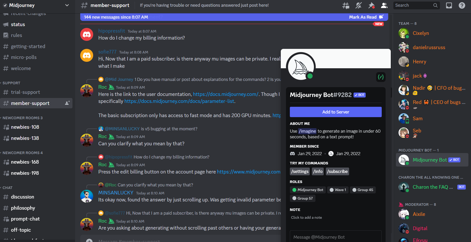Open newbies-108 channel

36,127
